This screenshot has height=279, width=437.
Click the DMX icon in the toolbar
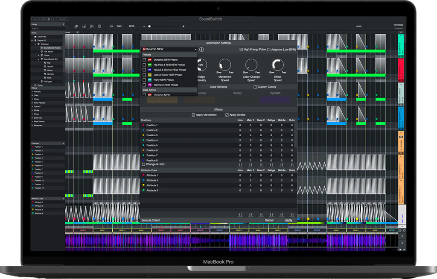(x=119, y=26)
